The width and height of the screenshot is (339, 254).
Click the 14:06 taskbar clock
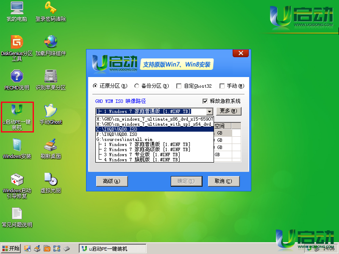coord(329,249)
